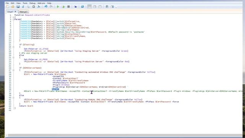Collapse the else block at line 21

pos(13,58)
